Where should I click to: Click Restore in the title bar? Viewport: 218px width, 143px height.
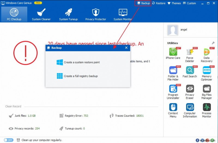159,3
